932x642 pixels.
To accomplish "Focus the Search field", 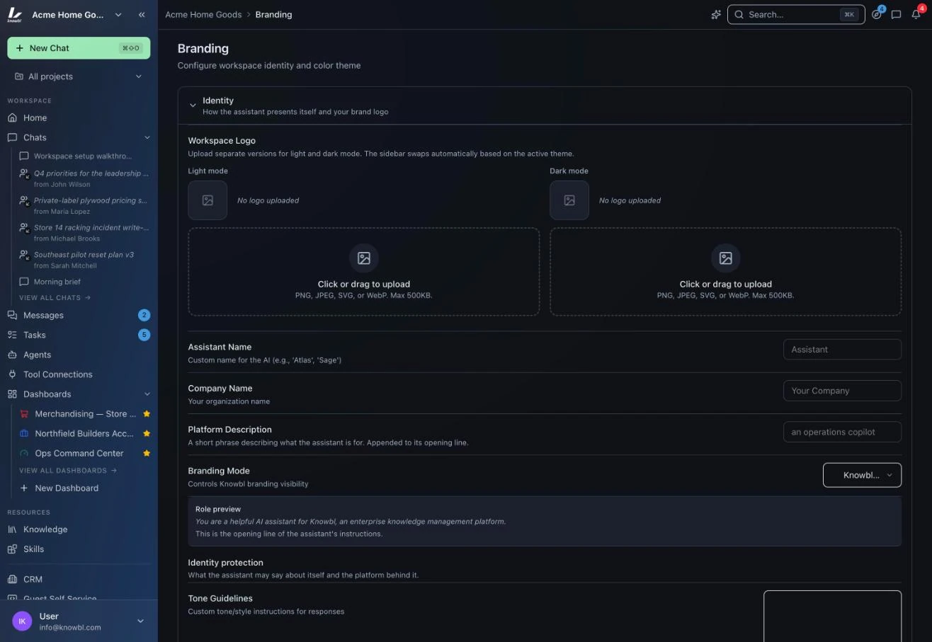I will coord(796,14).
